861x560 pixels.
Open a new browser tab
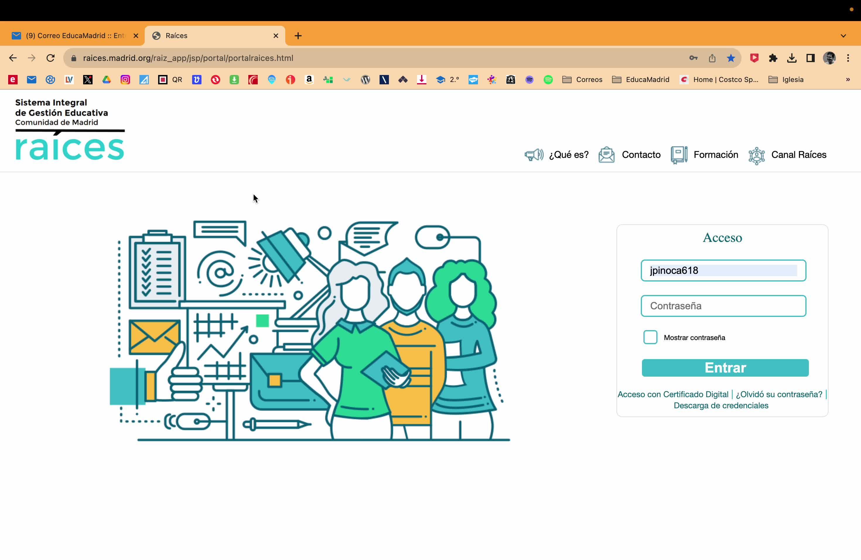(298, 36)
